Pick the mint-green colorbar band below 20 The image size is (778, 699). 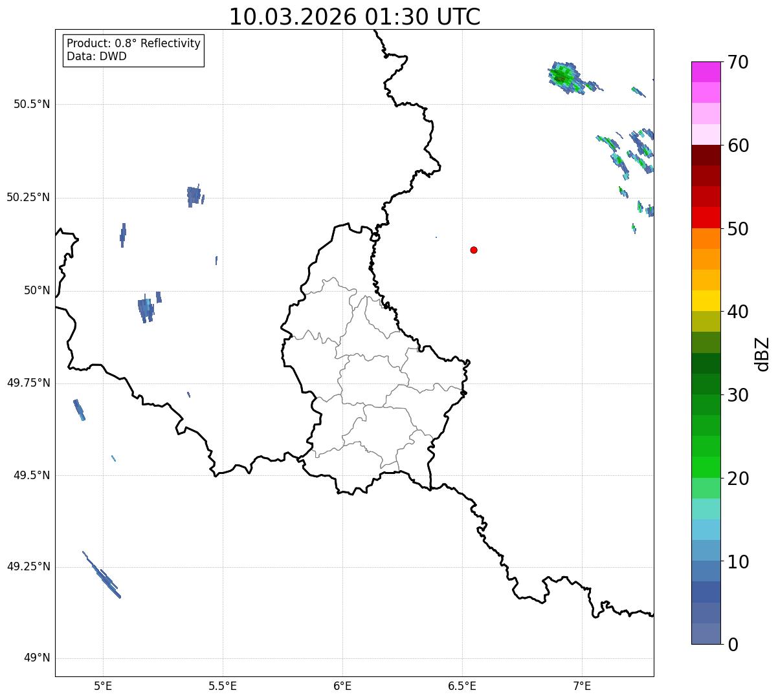(x=706, y=488)
